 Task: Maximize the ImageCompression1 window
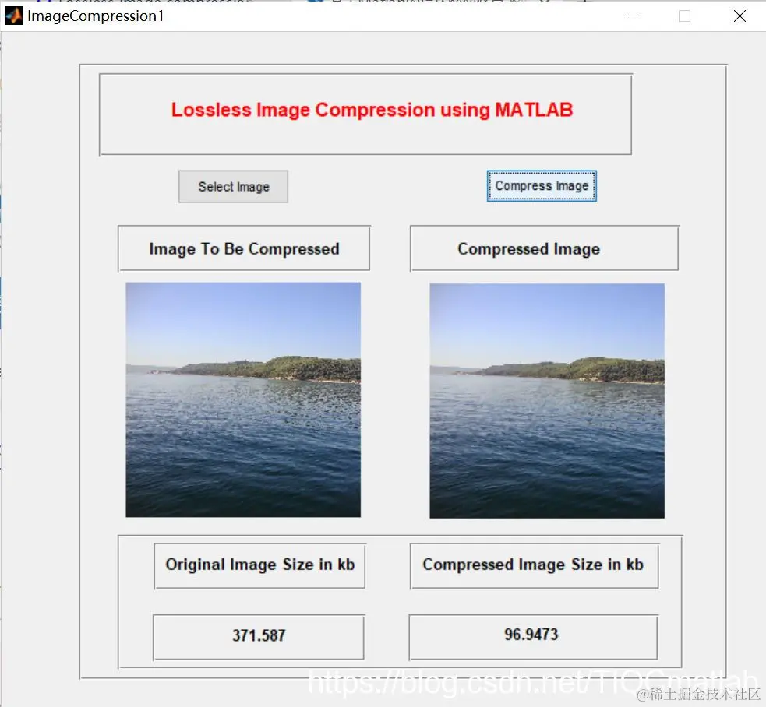click(684, 16)
